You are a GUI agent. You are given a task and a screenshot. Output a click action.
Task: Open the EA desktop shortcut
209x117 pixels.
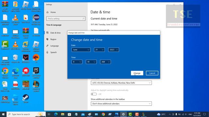pos(36,58)
